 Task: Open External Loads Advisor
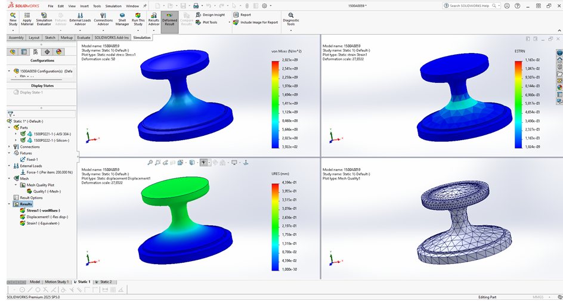click(80, 19)
